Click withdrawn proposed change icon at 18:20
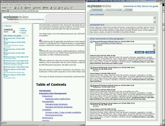 point(91,86)
